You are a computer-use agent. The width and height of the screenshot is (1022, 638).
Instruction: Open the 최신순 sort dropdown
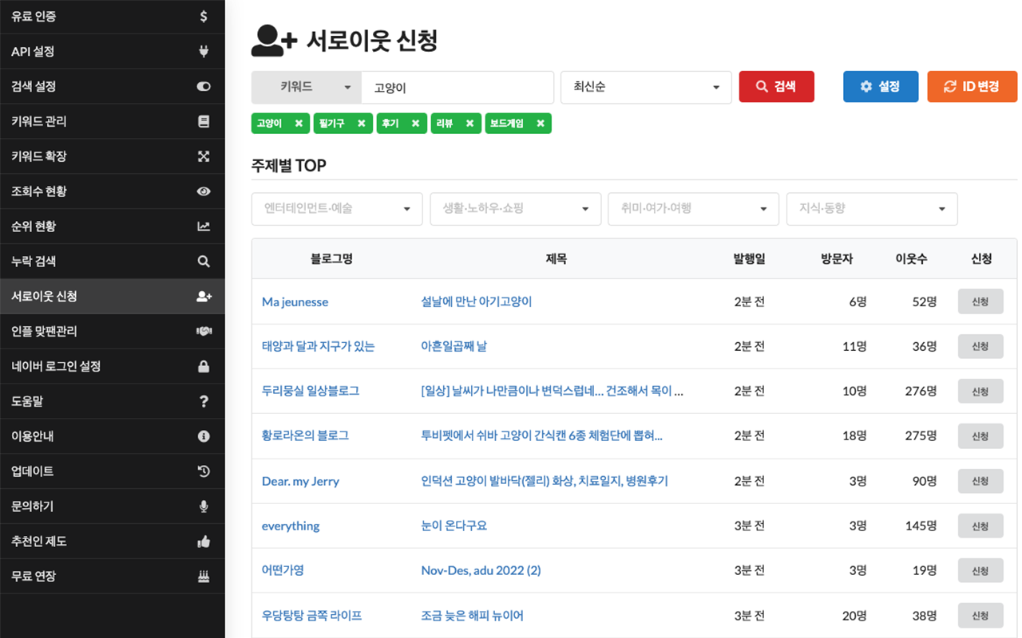[x=645, y=87]
